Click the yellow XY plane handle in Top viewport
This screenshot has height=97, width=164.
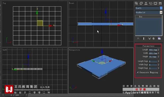(x=40, y=23)
